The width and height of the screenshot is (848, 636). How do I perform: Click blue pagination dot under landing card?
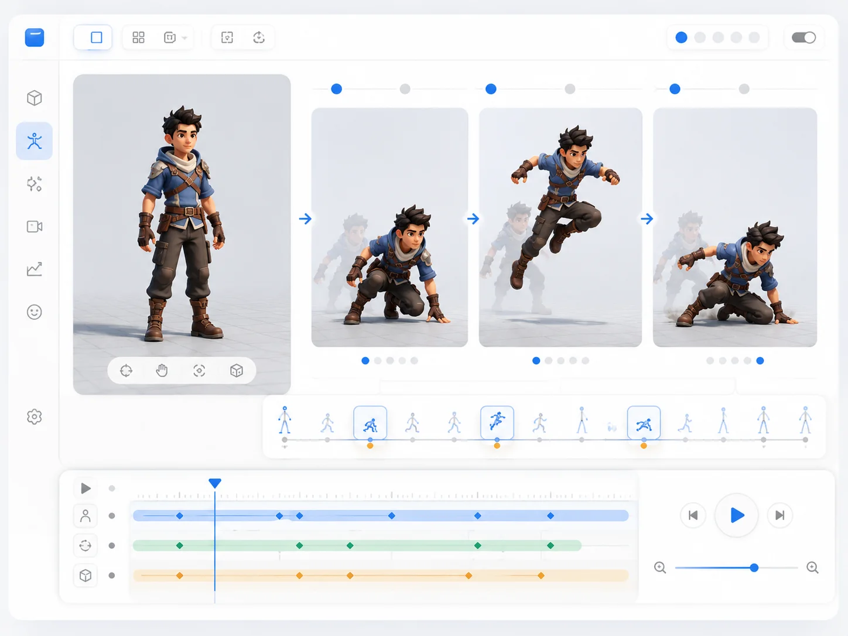tap(760, 361)
